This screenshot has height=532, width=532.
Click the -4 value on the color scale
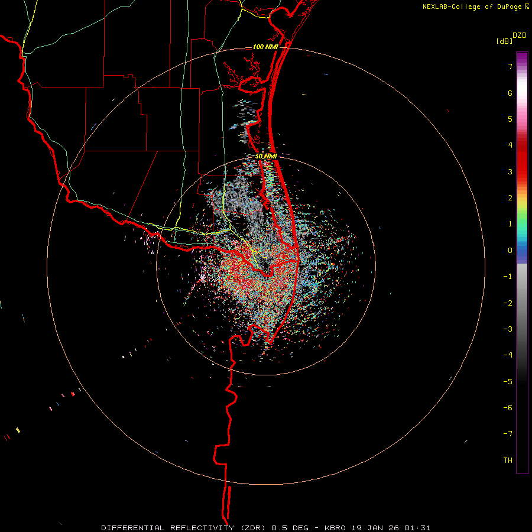508,355
